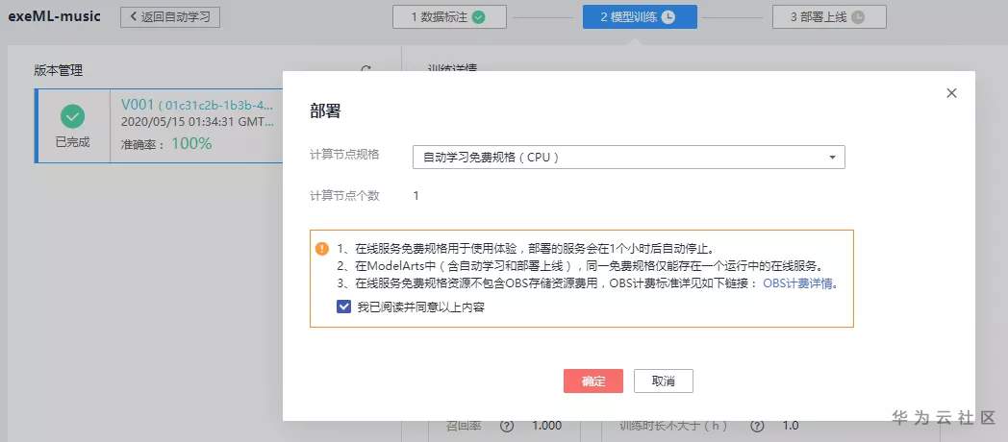This screenshot has width=1008, height=442.
Task: Cancel the dialog with the 取消 button
Action: point(663,381)
